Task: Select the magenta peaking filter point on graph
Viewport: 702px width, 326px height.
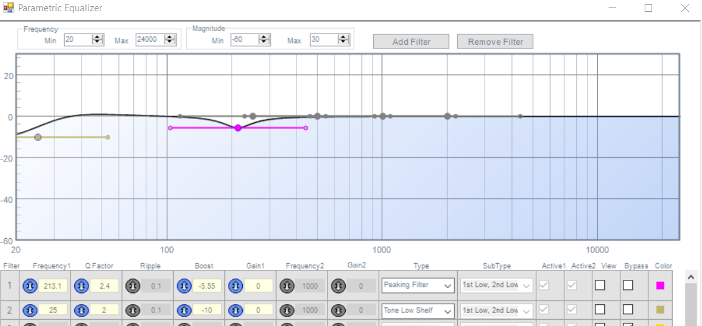Action: click(238, 128)
